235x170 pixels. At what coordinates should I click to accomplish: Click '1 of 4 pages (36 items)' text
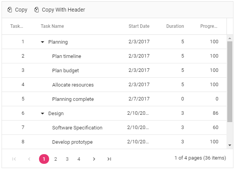200,158
